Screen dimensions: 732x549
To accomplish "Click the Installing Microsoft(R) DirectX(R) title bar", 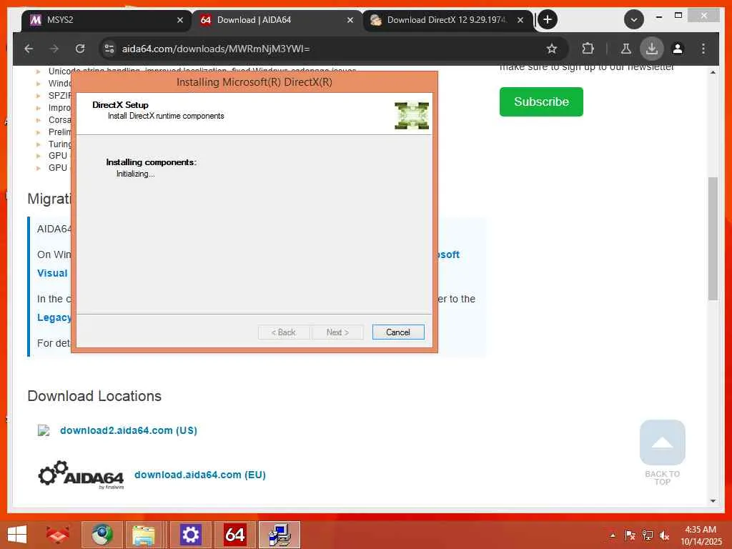I will click(254, 82).
